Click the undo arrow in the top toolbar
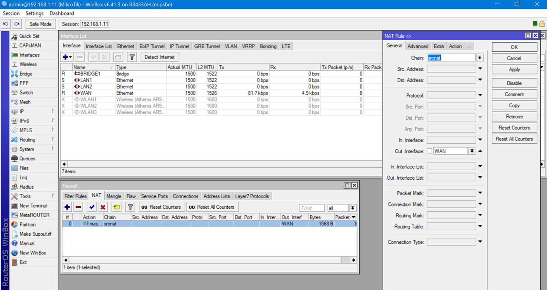Image resolution: width=547 pixels, height=290 pixels. point(6,24)
